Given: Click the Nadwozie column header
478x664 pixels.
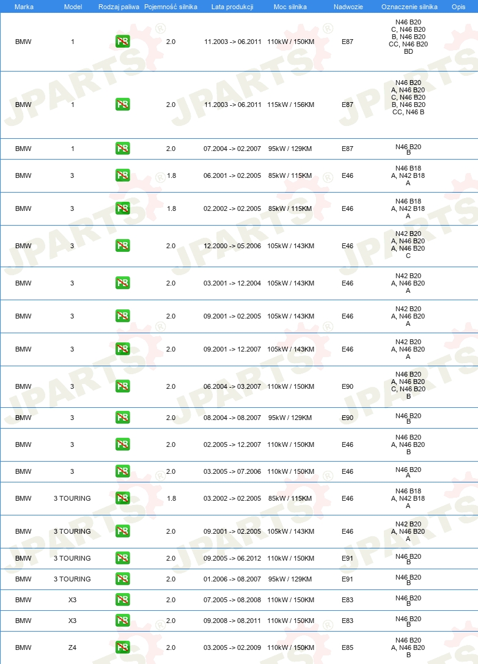Looking at the screenshot, I should pyautogui.click(x=348, y=7).
